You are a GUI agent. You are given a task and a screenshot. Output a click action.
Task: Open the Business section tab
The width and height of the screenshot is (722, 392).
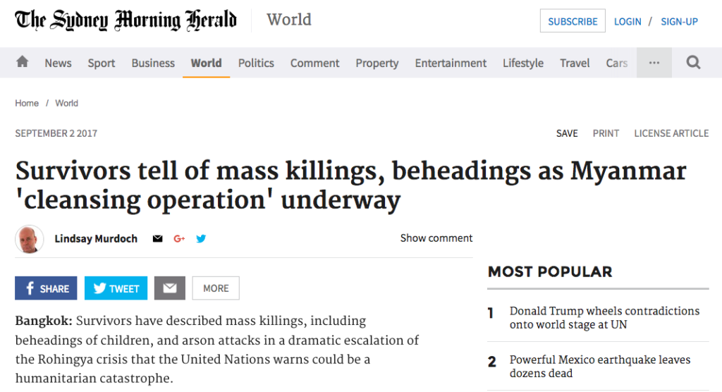coord(153,63)
